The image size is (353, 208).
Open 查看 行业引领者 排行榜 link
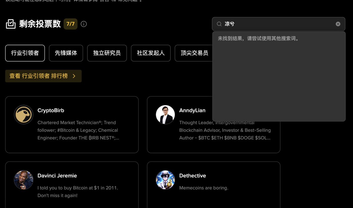tap(44, 76)
